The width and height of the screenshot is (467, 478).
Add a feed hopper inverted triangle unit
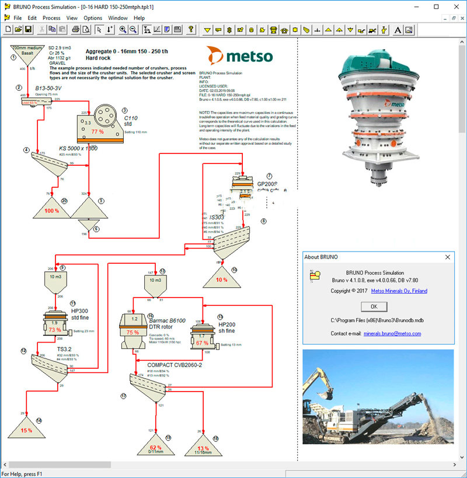207,30
